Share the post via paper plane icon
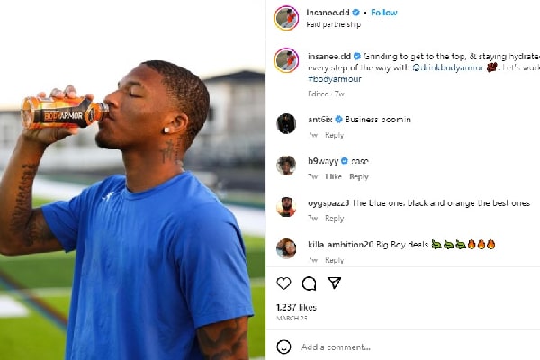Screen dimensions: 540x360 pyautogui.click(x=334, y=283)
